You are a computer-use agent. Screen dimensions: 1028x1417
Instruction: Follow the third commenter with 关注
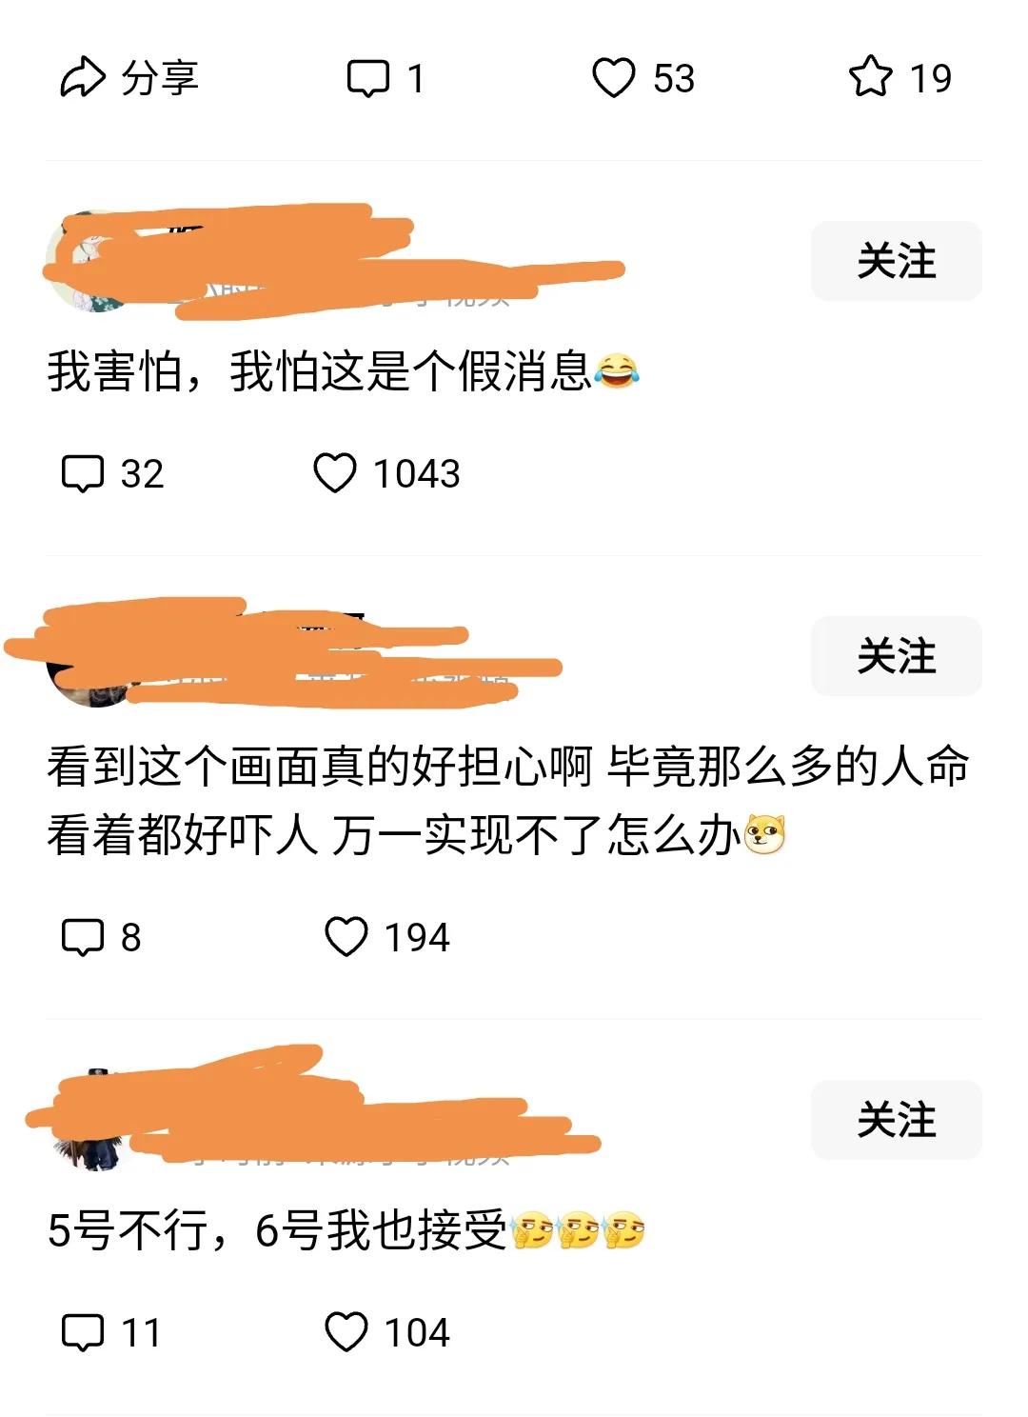(x=896, y=1120)
